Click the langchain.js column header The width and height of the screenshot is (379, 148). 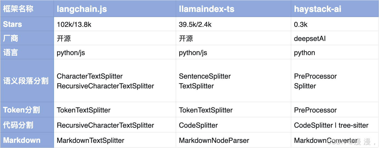pos(82,9)
